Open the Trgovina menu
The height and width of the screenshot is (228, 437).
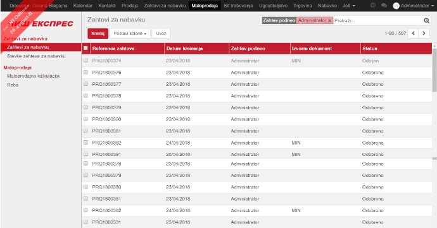pyautogui.click(x=303, y=6)
